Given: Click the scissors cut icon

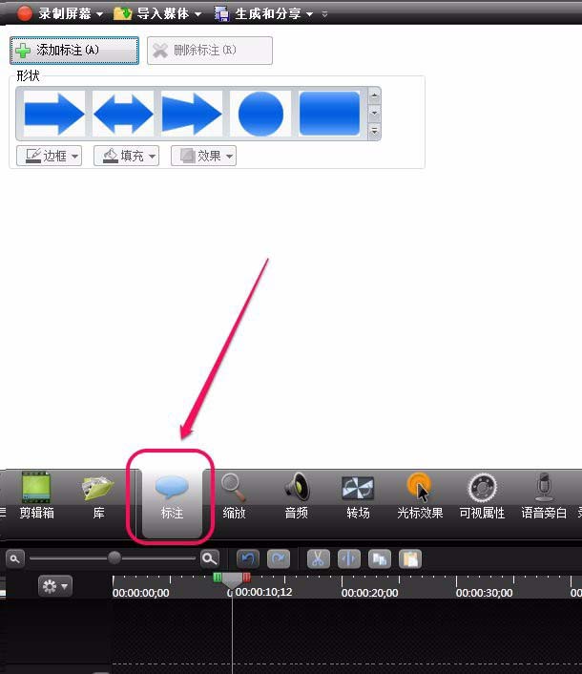Looking at the screenshot, I should pyautogui.click(x=318, y=559).
